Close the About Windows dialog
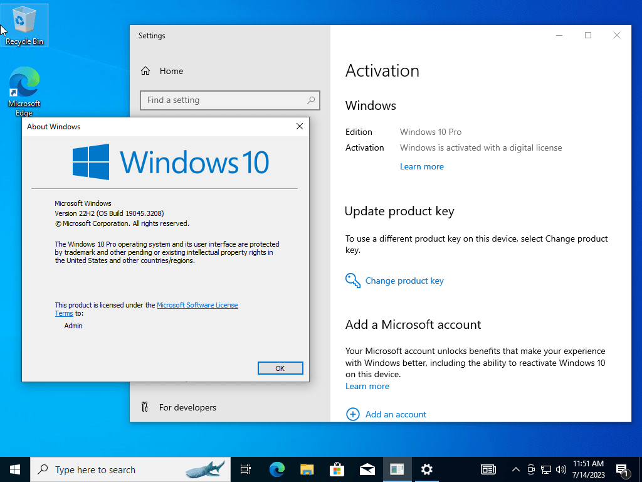The image size is (642, 482). click(299, 126)
